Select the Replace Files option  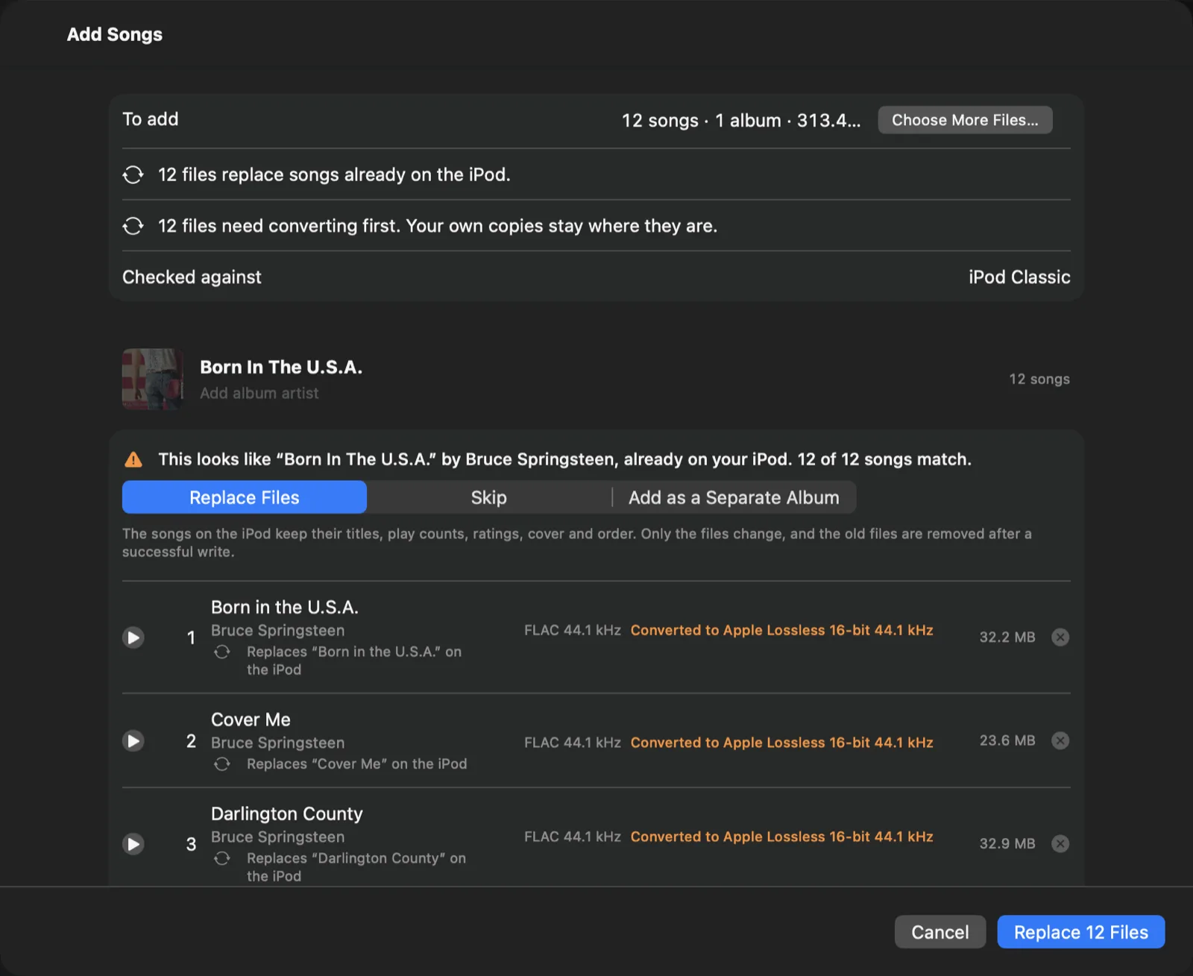point(245,497)
